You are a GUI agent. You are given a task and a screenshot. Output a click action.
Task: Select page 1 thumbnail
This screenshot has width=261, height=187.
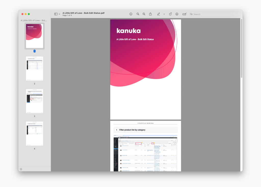click(34, 36)
